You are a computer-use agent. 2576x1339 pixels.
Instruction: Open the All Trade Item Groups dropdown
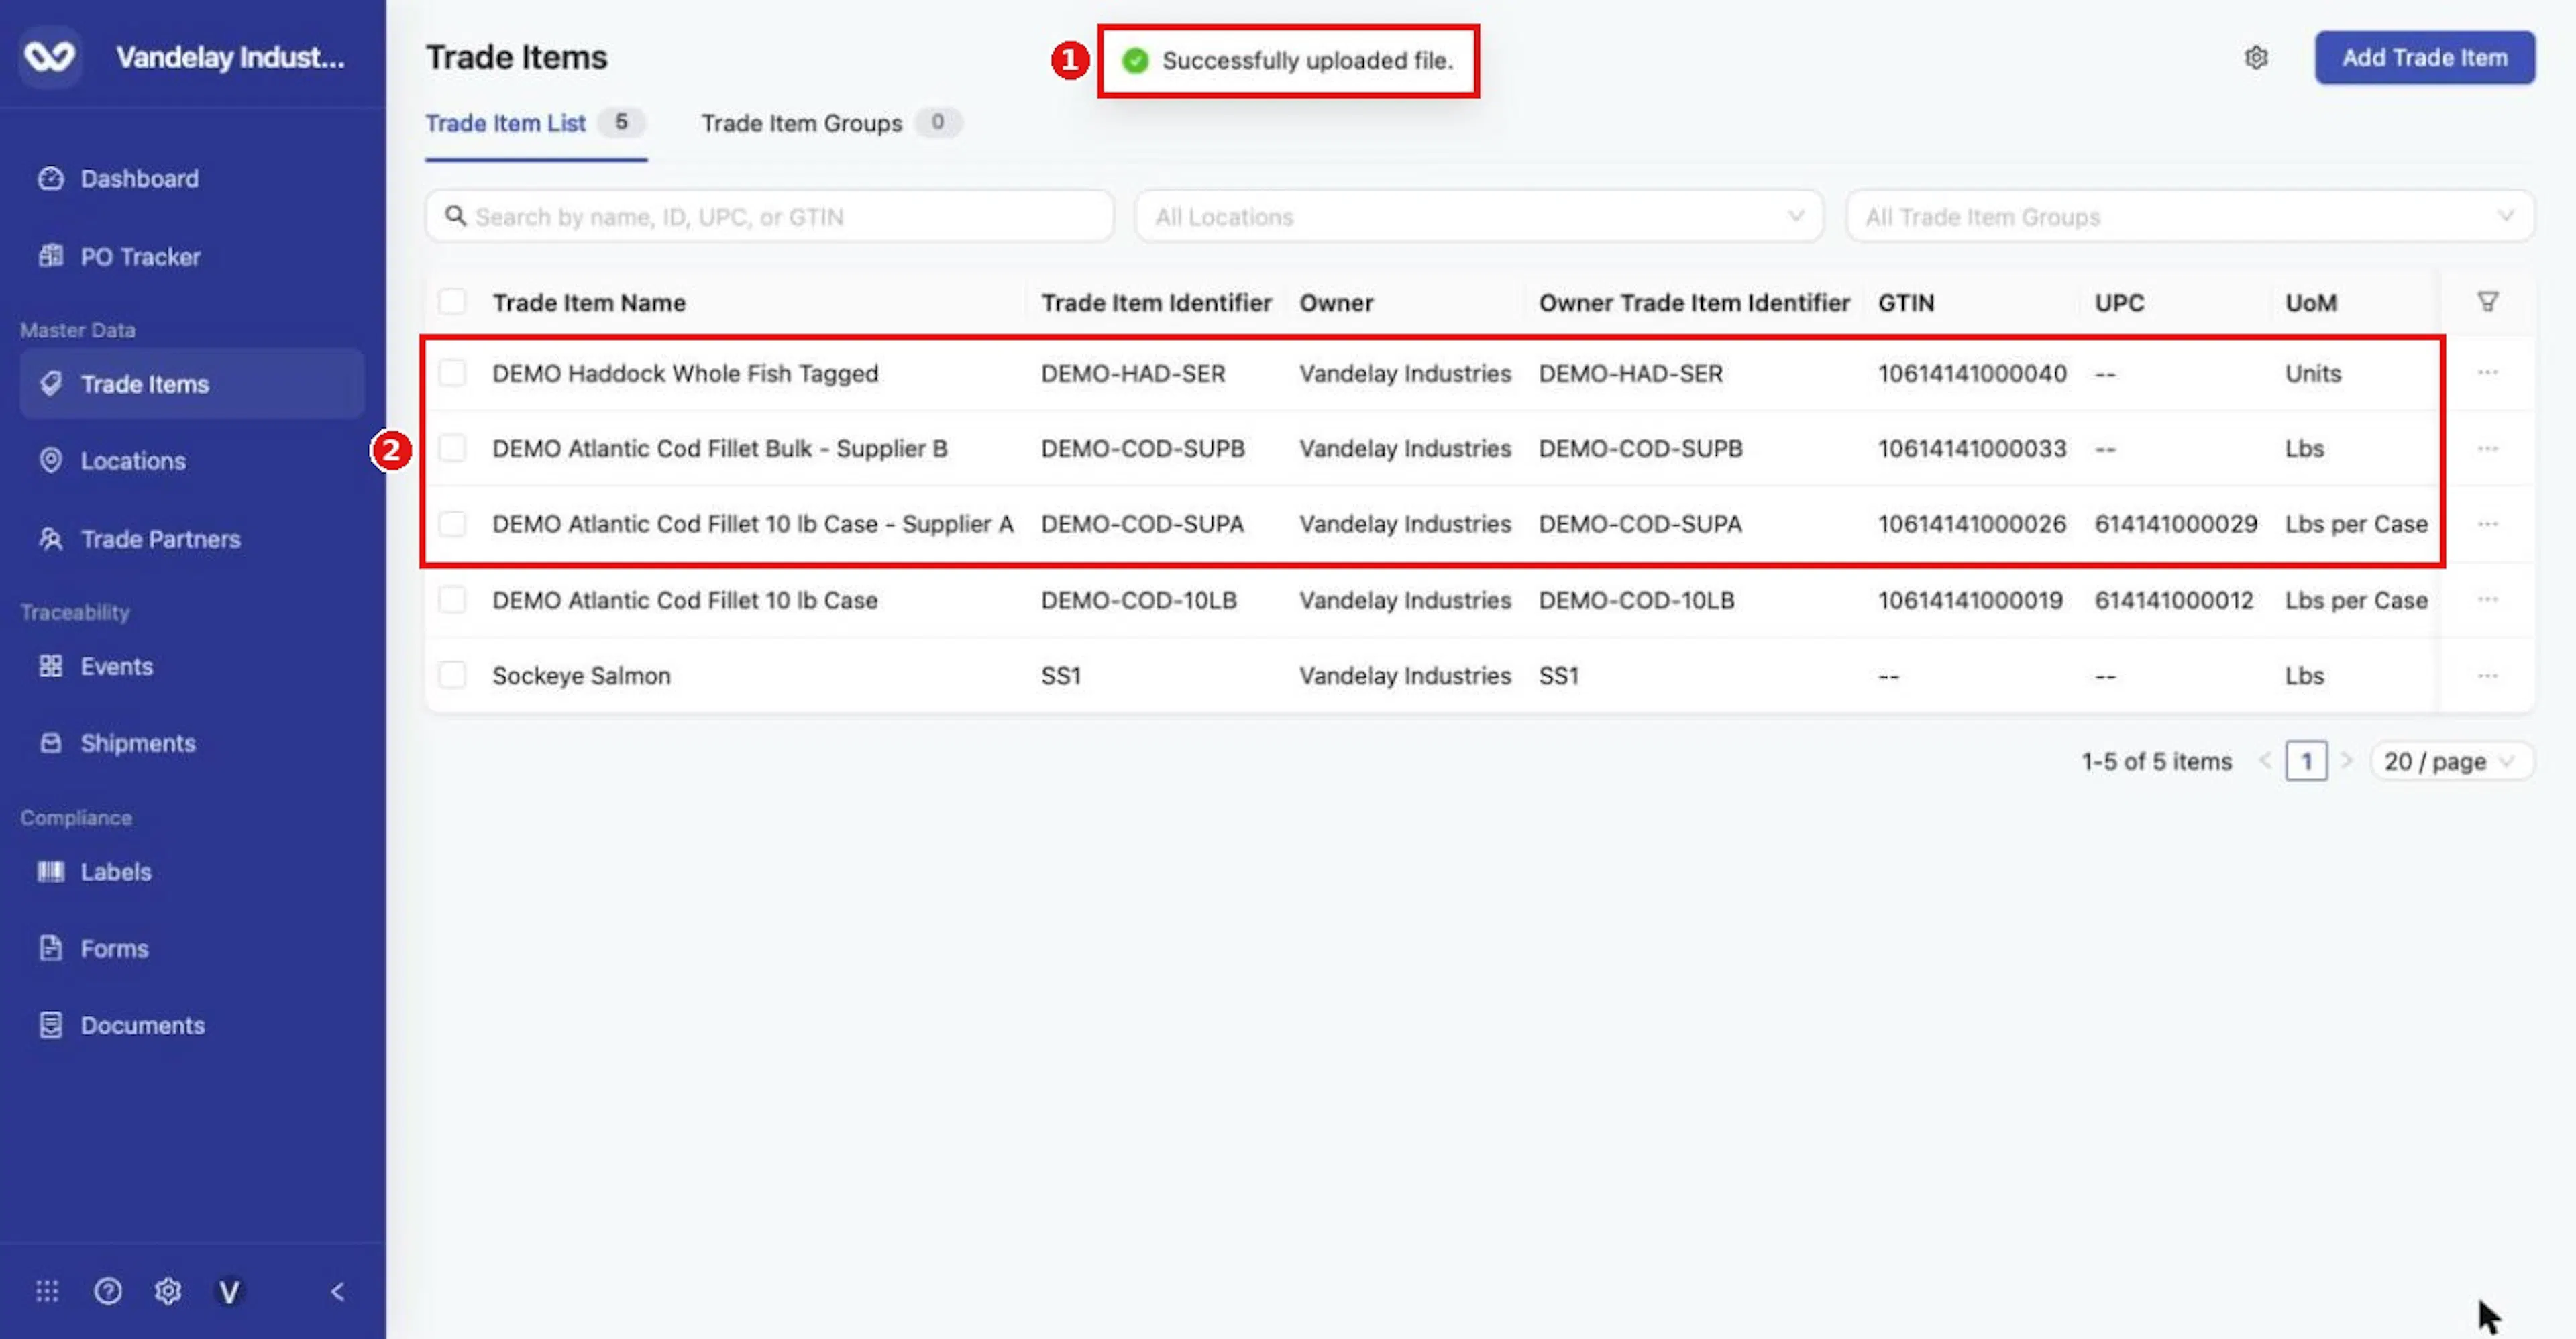pos(2190,216)
